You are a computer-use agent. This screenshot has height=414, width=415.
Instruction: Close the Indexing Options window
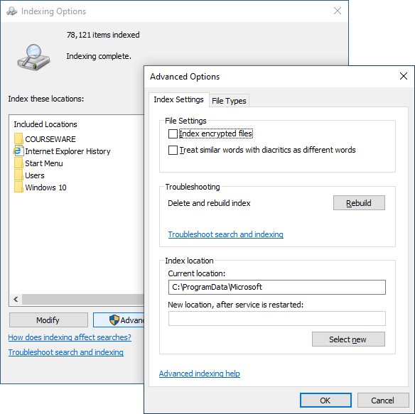coord(338,11)
